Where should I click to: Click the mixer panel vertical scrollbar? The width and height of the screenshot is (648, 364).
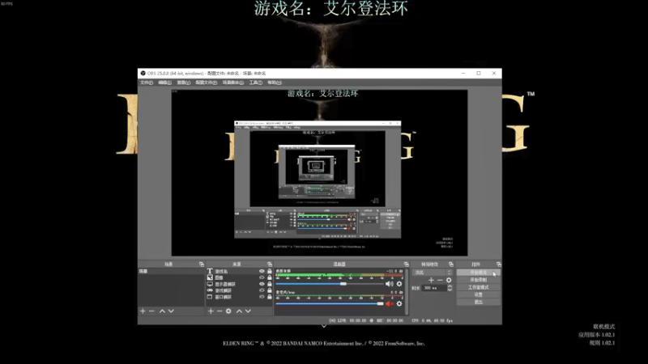pos(407,291)
